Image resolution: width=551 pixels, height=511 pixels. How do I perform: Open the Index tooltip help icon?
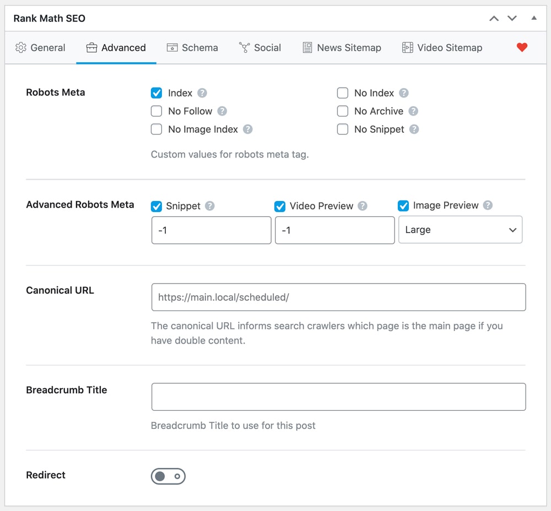point(202,93)
